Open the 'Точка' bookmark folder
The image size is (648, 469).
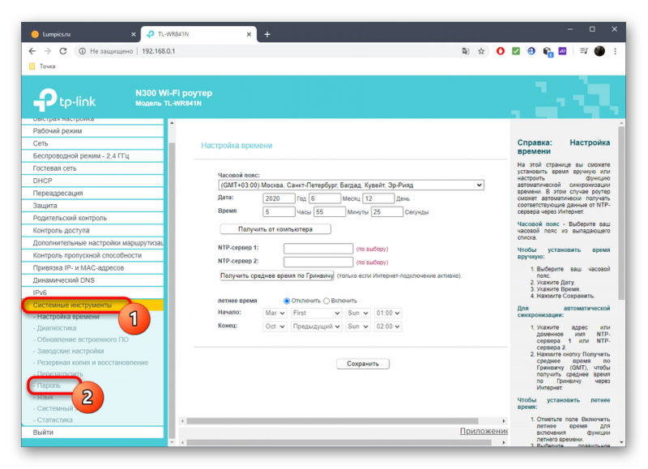43,66
